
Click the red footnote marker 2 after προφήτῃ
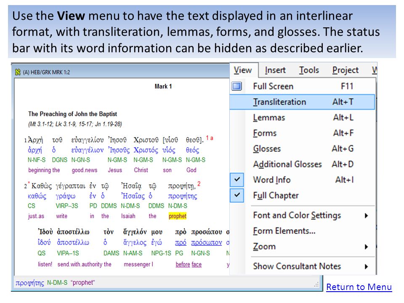coord(199,184)
